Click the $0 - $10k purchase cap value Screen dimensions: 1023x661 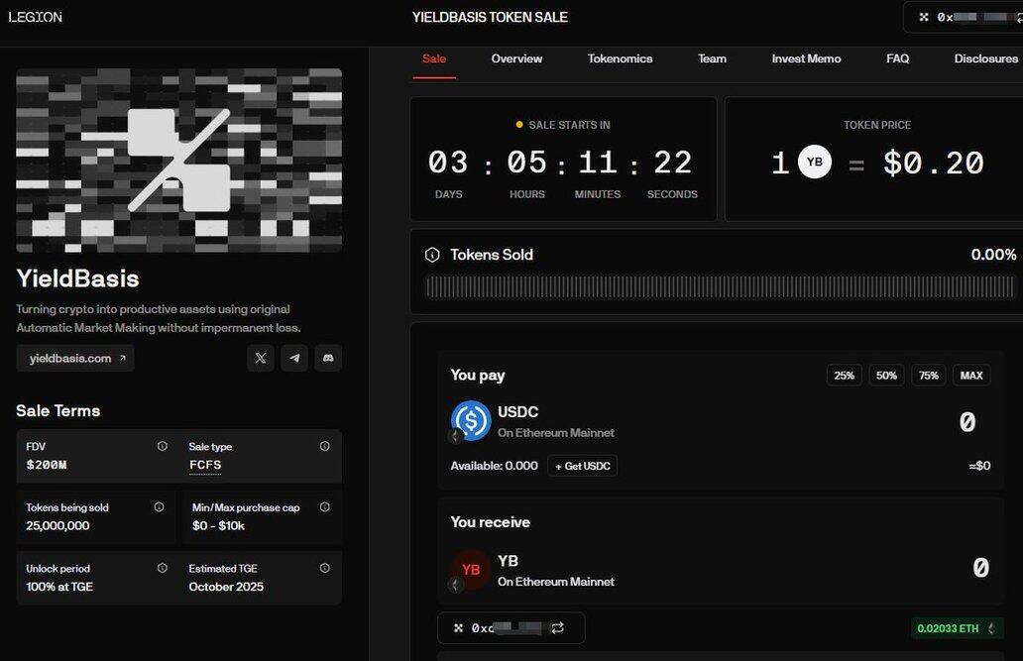pyautogui.click(x=218, y=525)
